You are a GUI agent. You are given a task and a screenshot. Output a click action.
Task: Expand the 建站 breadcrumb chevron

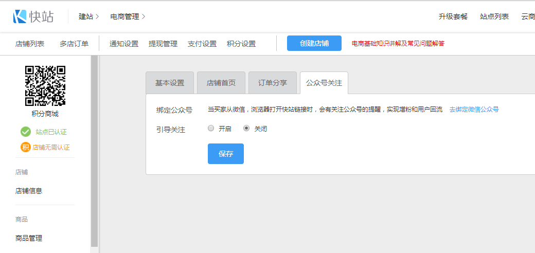click(x=97, y=16)
